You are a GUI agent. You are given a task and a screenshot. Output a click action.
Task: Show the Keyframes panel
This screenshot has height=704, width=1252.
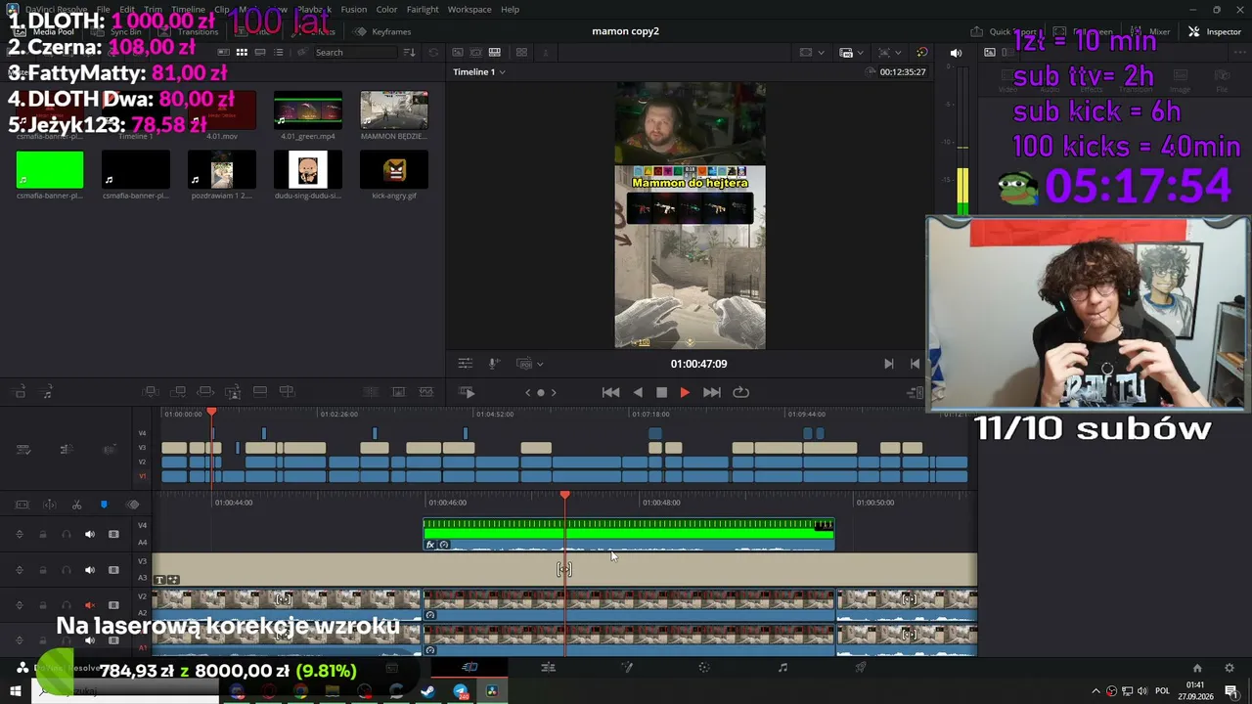pos(382,31)
